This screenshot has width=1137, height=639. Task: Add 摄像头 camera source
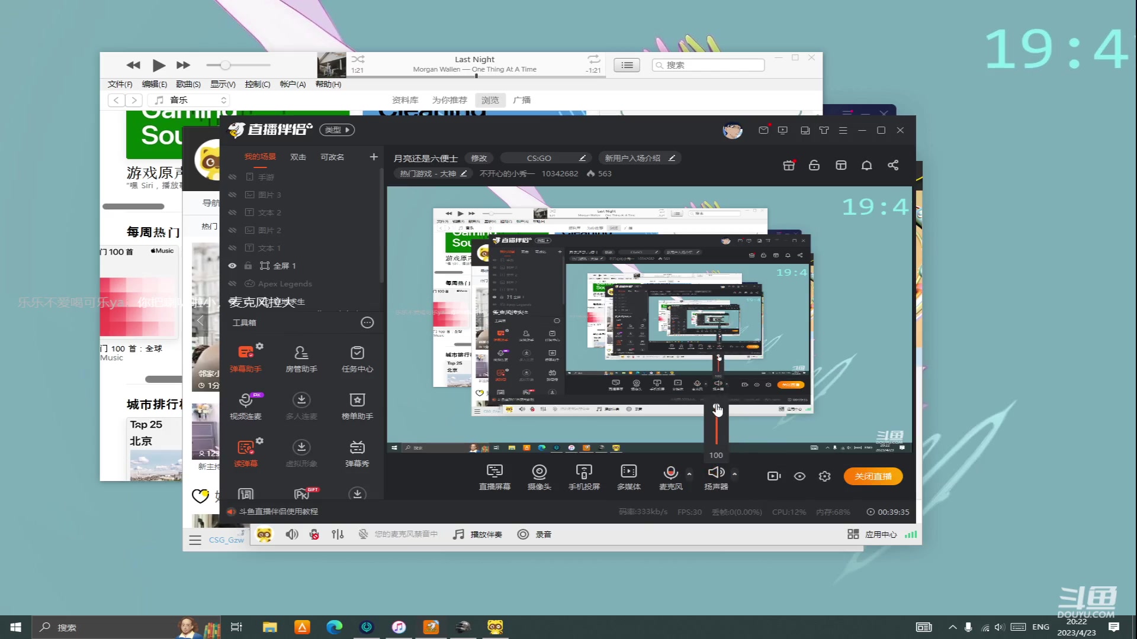point(539,477)
